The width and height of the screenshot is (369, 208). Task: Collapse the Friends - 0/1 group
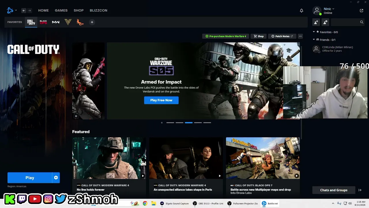(x=314, y=40)
